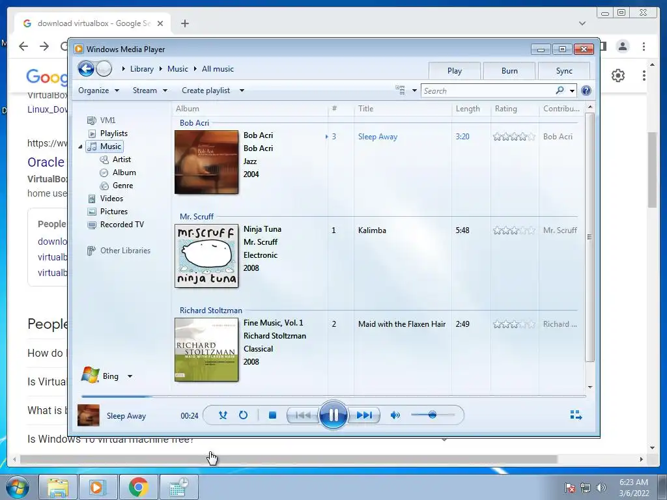Go back in Media Player library

coord(86,68)
